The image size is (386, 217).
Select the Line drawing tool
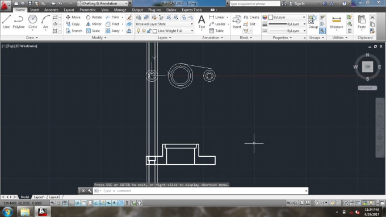(x=6, y=22)
